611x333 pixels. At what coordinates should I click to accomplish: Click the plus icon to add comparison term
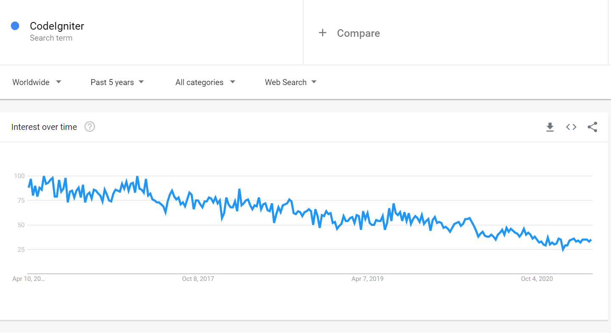point(323,32)
